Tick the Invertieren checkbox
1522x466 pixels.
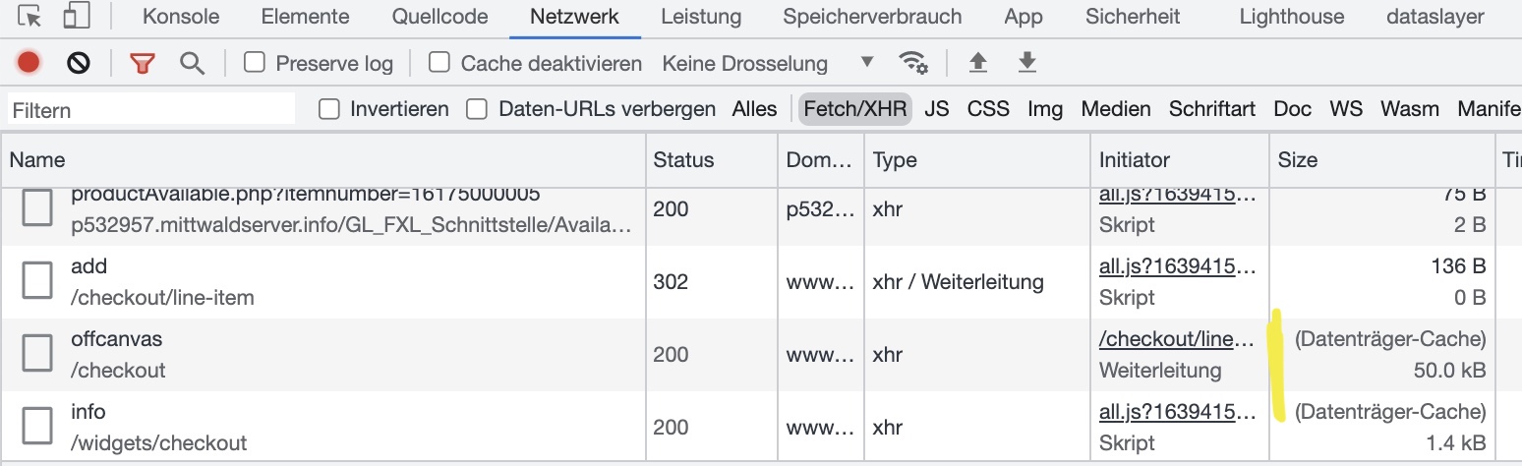pos(329,109)
